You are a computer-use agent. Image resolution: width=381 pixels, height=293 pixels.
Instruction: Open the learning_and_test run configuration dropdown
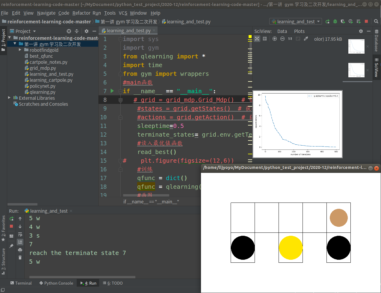(x=296, y=22)
